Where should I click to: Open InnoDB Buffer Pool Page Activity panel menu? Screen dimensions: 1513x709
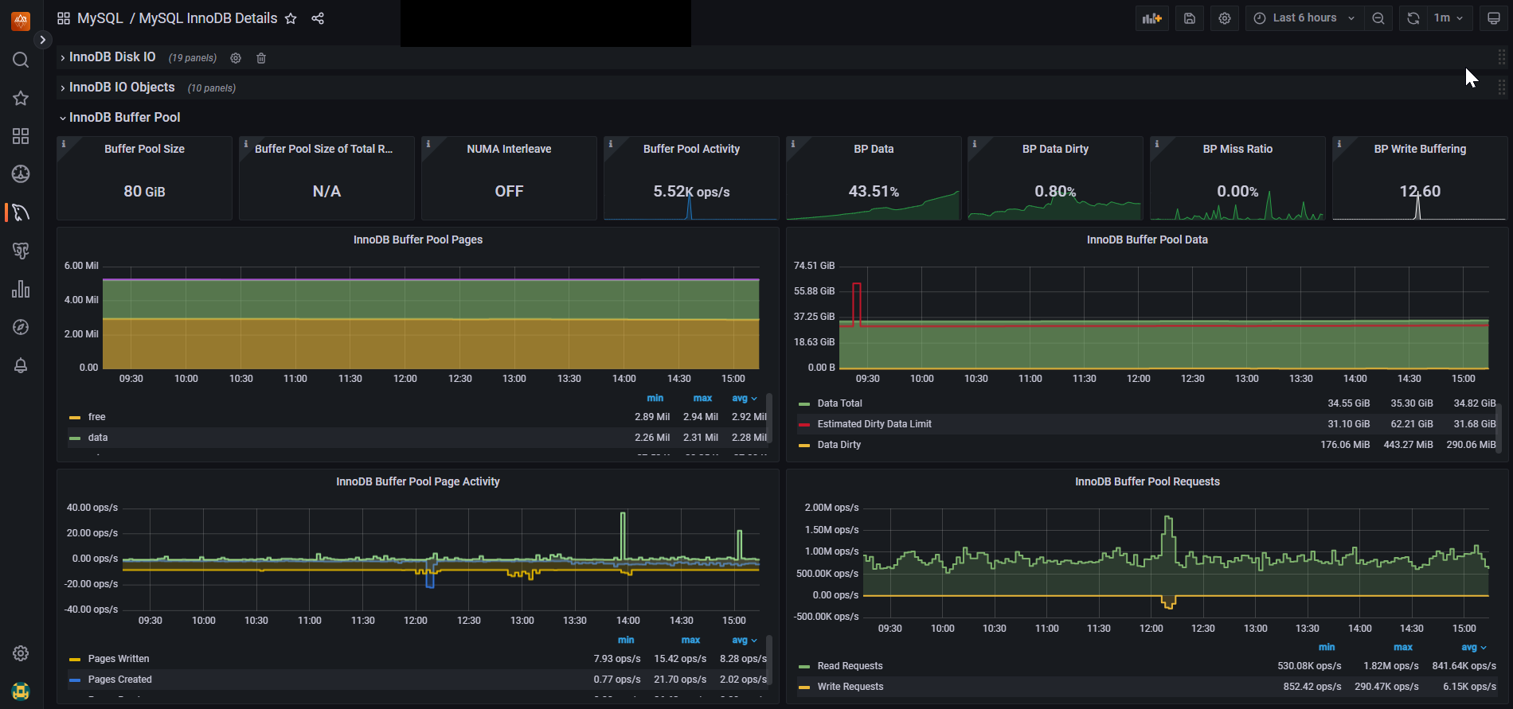(x=418, y=481)
